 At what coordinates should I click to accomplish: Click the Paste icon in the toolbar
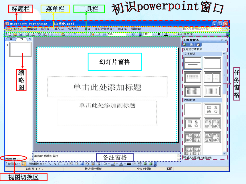pos(63,34)
